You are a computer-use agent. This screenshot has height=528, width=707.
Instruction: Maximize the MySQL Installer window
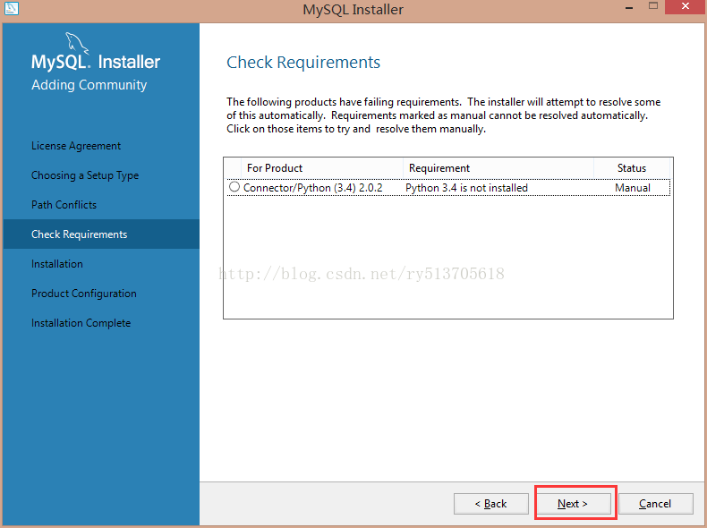tap(653, 6)
